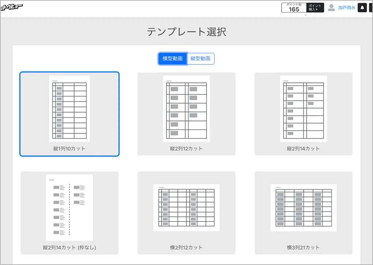Click the 縦1列10カット caption text

point(69,149)
